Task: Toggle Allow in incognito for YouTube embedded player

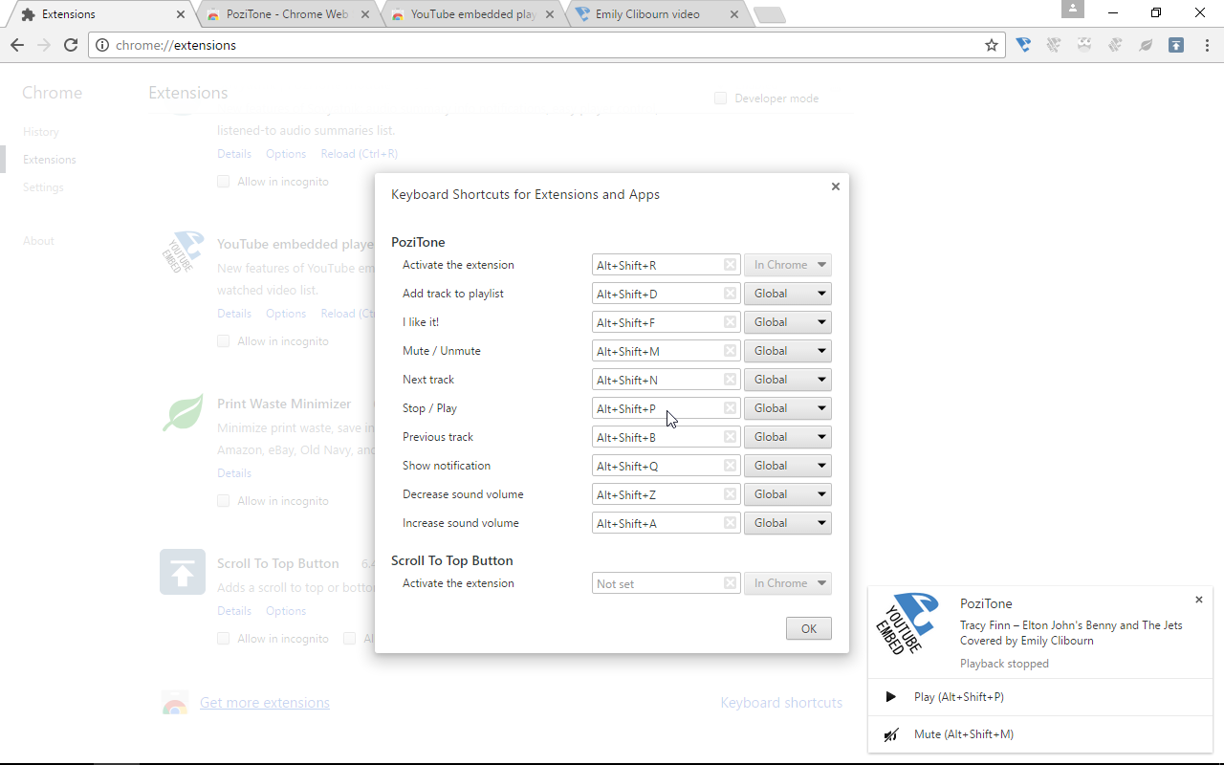Action: (x=223, y=341)
